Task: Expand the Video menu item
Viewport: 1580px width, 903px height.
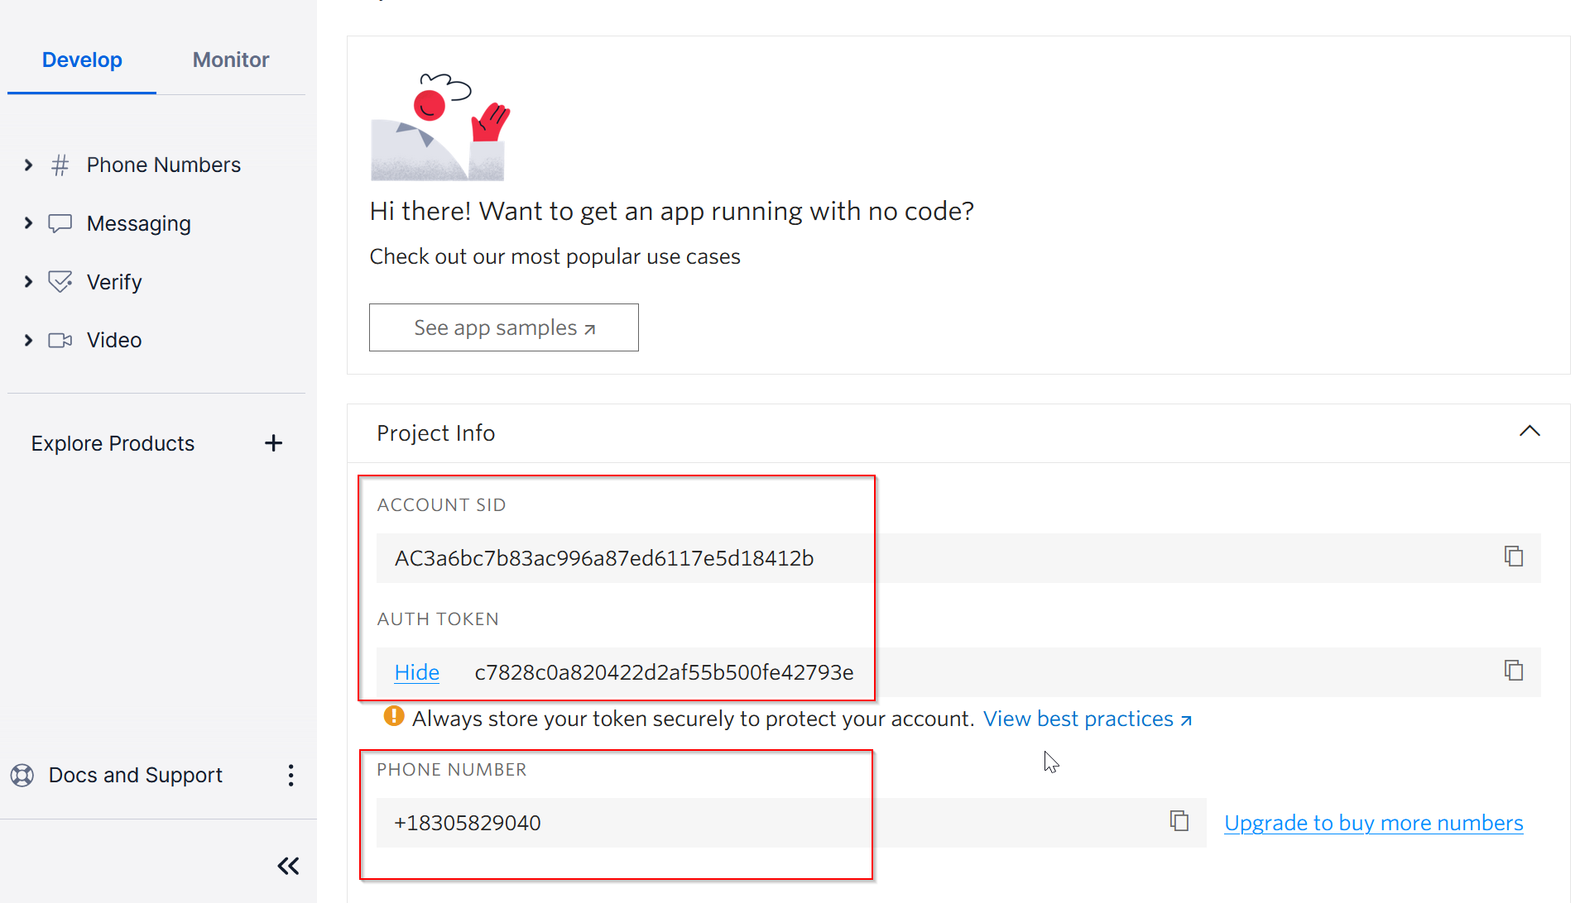Action: (x=29, y=340)
